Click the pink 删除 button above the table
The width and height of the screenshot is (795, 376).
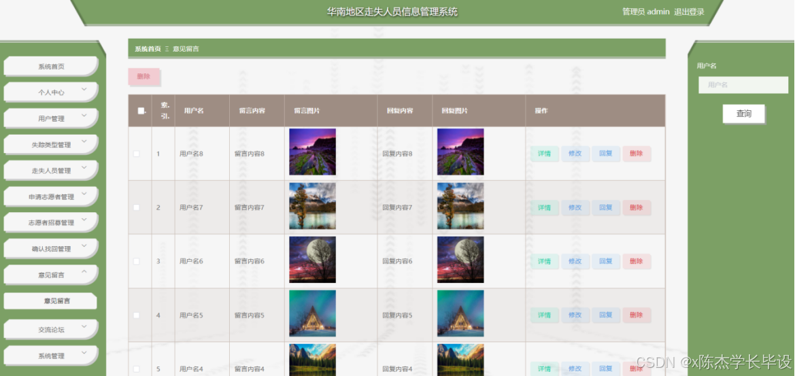(x=143, y=77)
